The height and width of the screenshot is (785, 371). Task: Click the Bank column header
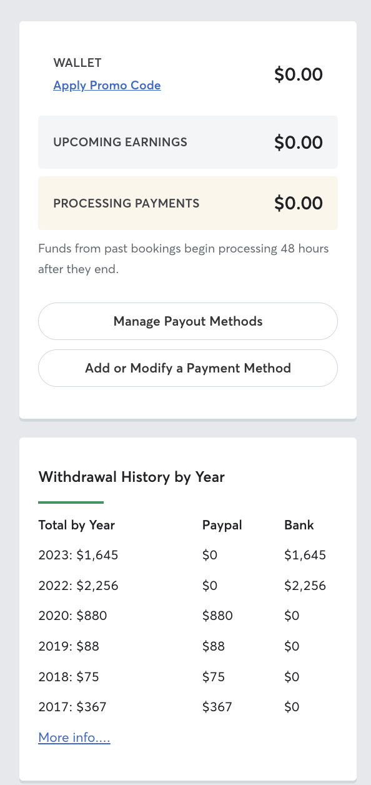coord(299,525)
